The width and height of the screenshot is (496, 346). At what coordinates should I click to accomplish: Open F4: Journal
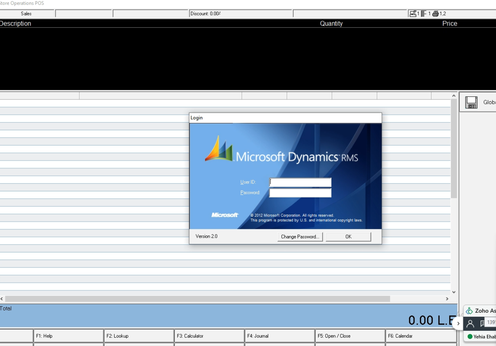pyautogui.click(x=280, y=336)
